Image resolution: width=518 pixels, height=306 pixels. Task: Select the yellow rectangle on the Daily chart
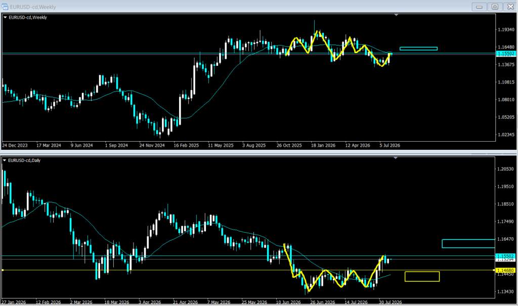pyautogui.click(x=422, y=277)
